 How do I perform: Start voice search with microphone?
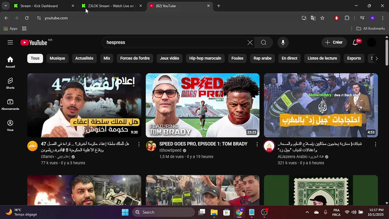283,43
